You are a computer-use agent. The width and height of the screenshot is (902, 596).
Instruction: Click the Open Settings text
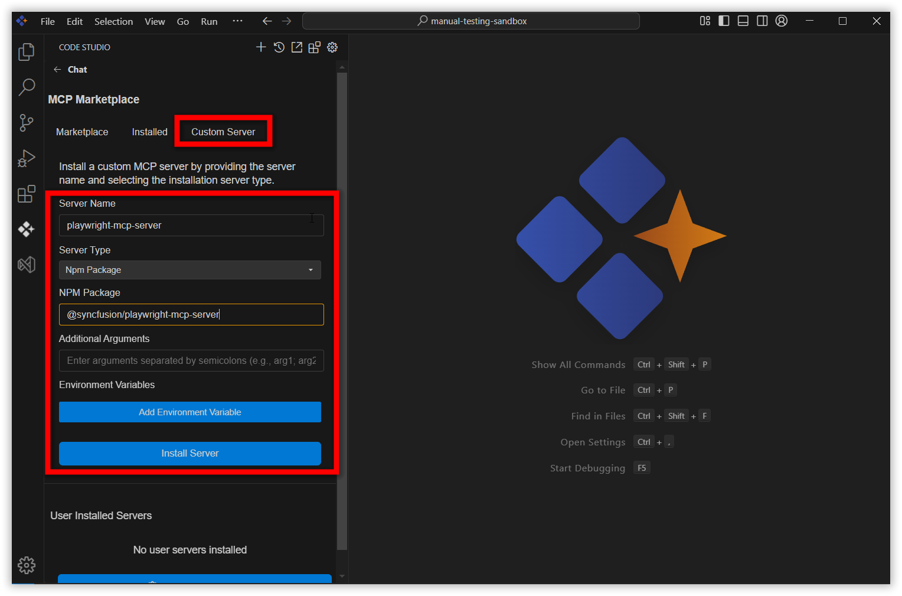[x=593, y=442]
